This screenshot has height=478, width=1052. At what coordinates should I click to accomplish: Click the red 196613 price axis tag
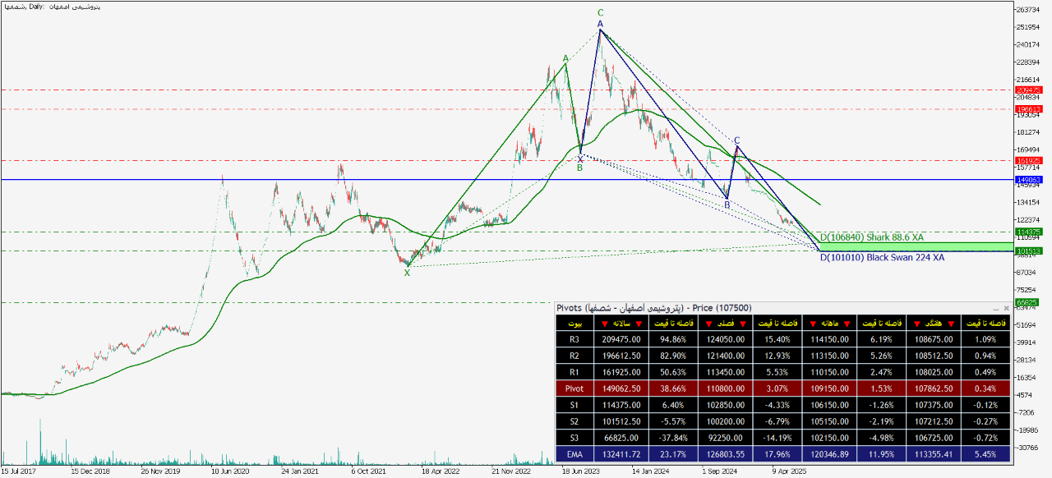coord(1028,108)
